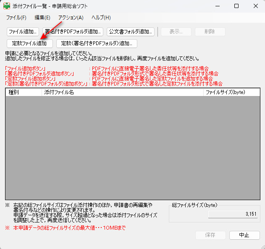Open the アクション(A) menu
Screen dimensions: 265x249
tap(71, 18)
